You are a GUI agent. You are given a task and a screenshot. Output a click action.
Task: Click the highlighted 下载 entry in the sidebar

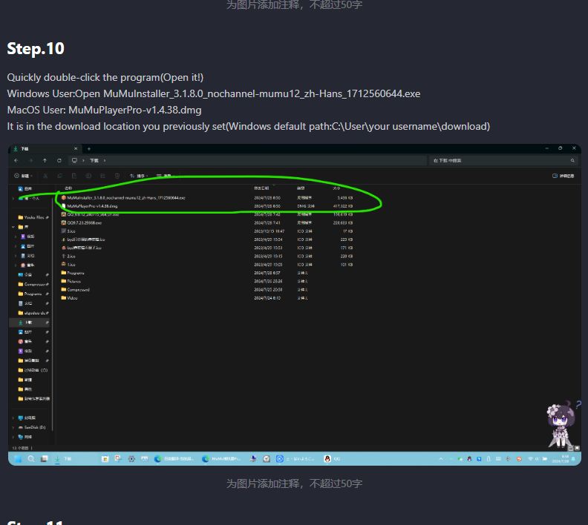coord(30,323)
